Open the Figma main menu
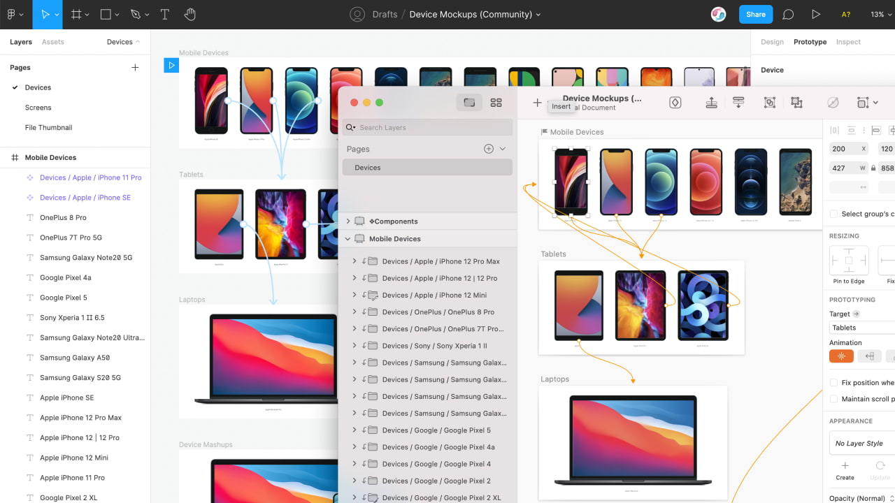 (14, 14)
